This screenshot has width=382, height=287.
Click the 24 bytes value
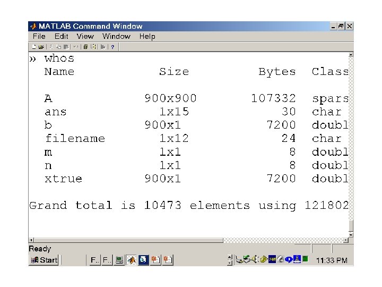coord(289,138)
